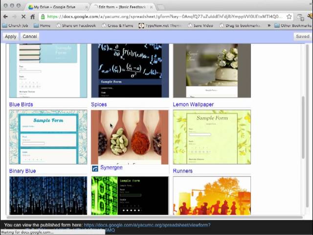The width and height of the screenshot is (313, 235).
Task: Click the browser back arrow
Action: point(5,16)
